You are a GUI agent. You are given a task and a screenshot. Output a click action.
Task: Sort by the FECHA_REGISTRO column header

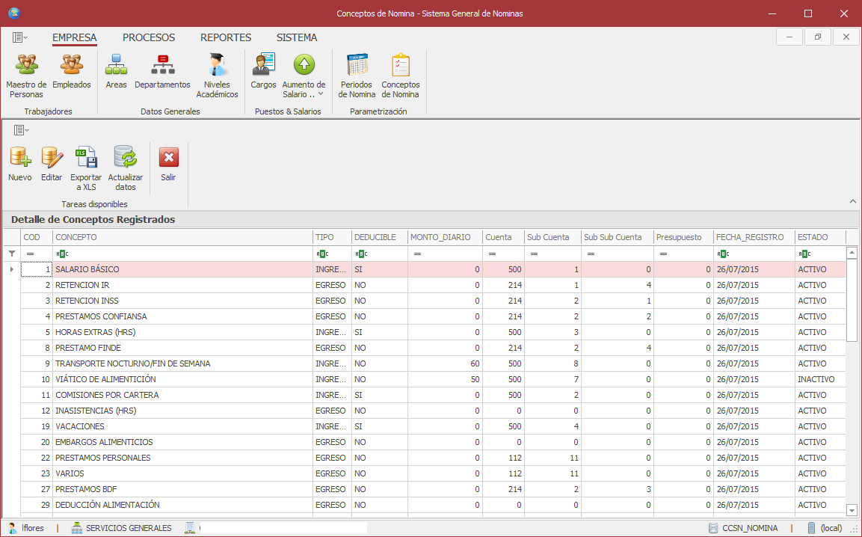click(754, 237)
